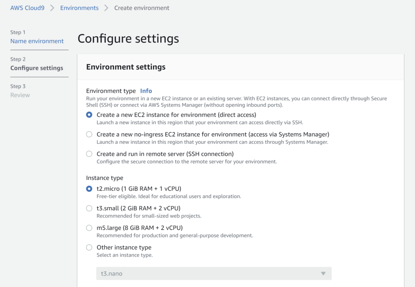Click the t2.micro label text
This screenshot has width=415, height=287.
[139, 189]
